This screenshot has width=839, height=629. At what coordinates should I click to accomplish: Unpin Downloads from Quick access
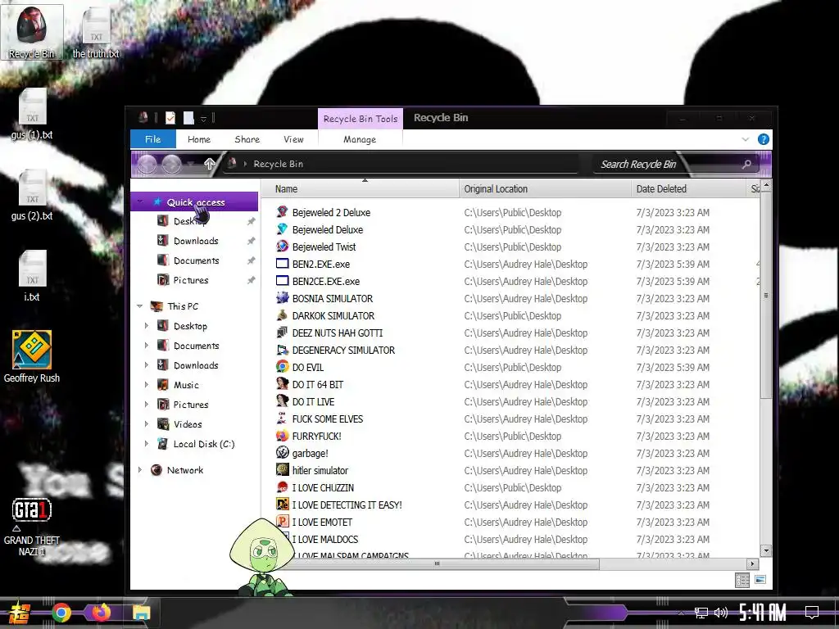click(x=251, y=242)
